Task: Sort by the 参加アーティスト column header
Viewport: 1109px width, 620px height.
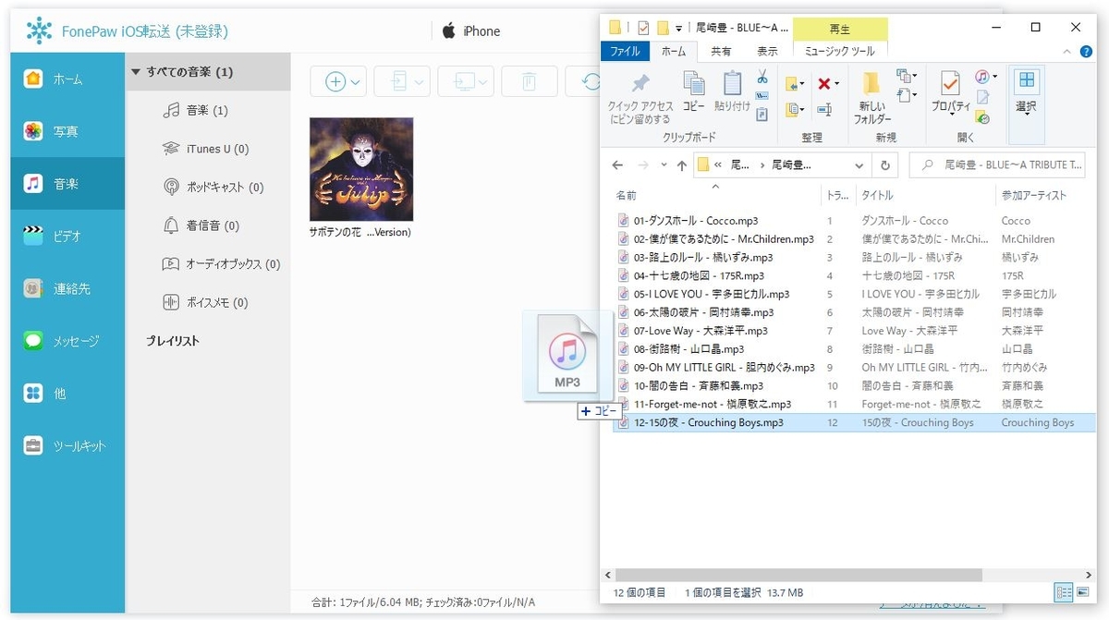Action: [x=1034, y=195]
